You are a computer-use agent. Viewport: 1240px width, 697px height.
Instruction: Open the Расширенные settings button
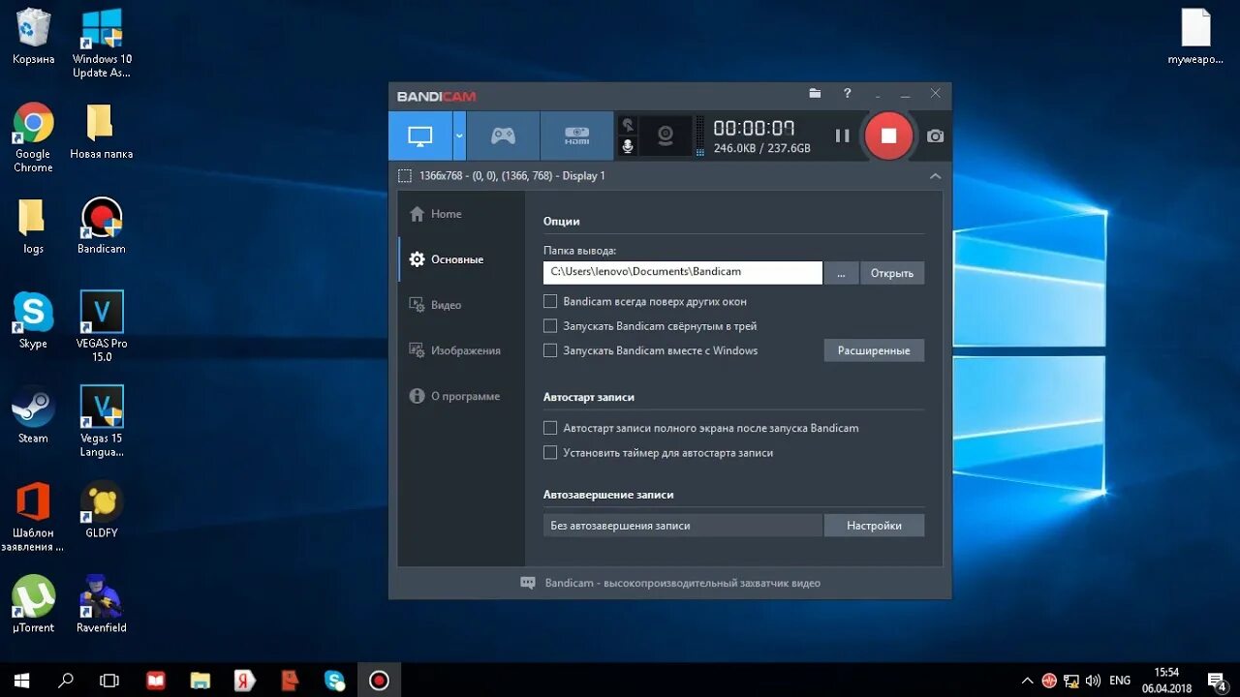[874, 350]
